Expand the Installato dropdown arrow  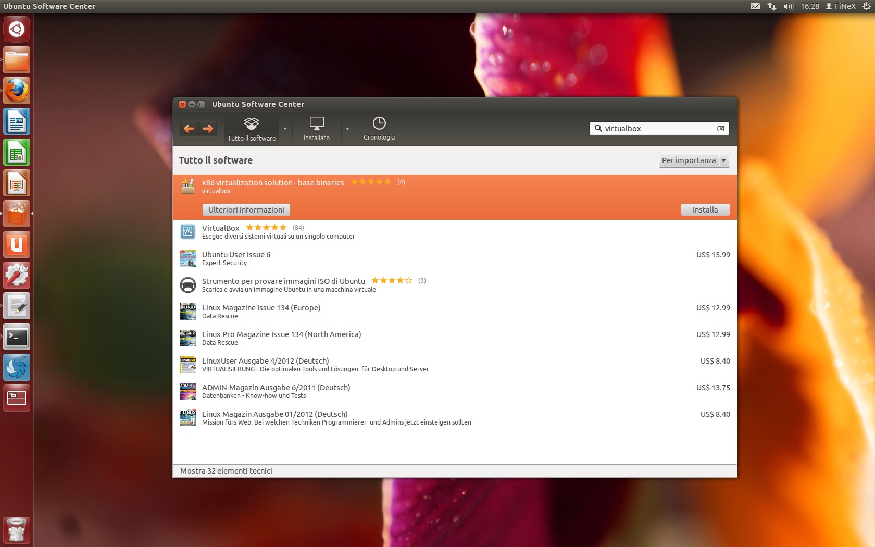347,129
